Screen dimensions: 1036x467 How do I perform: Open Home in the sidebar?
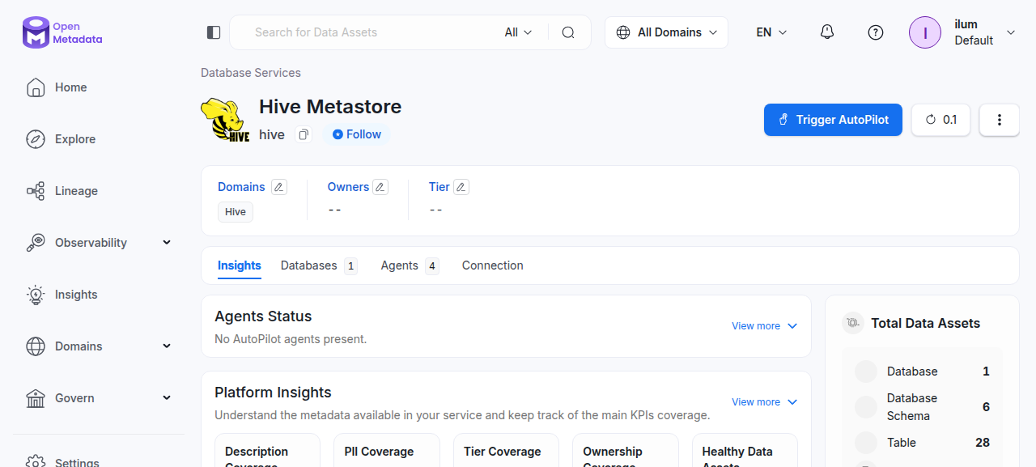pyautogui.click(x=71, y=87)
